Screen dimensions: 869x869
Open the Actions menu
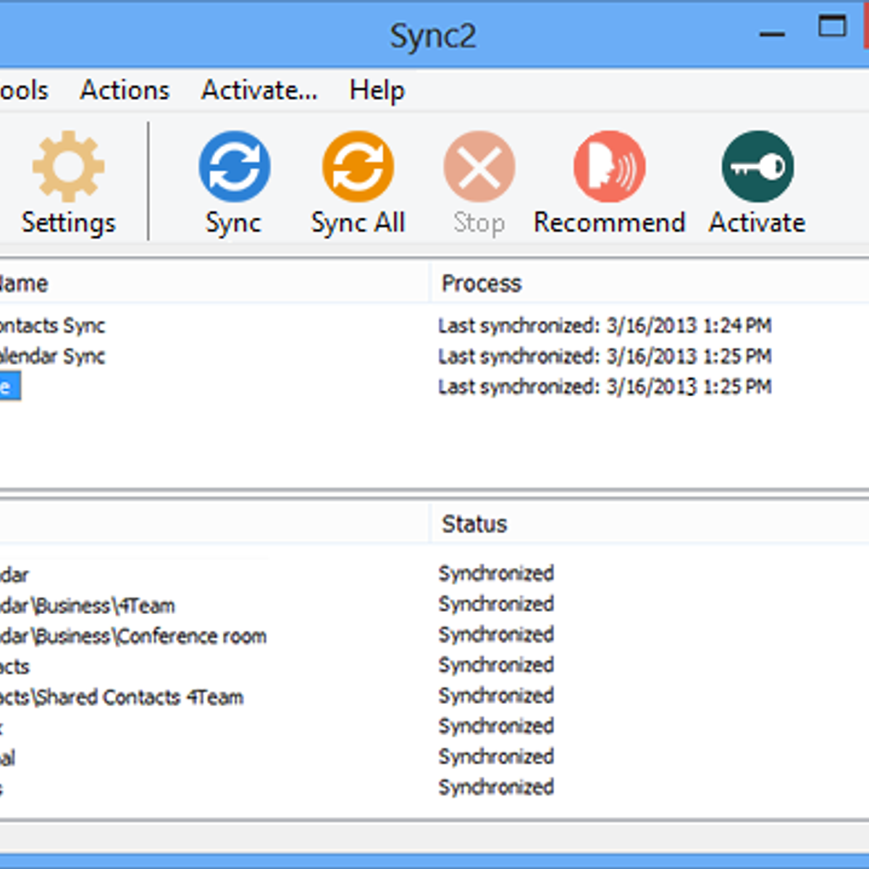click(125, 91)
